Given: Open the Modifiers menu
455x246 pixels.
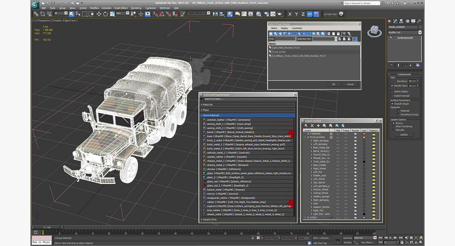Looking at the screenshot, I should pyautogui.click(x=94, y=8).
